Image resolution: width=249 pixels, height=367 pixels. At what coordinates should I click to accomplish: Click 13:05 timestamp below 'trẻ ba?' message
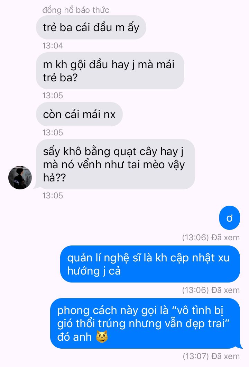53,96
